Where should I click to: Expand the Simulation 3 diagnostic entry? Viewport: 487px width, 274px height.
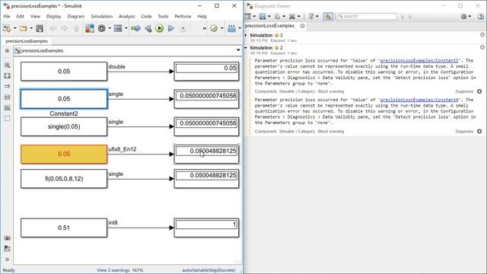click(x=246, y=36)
